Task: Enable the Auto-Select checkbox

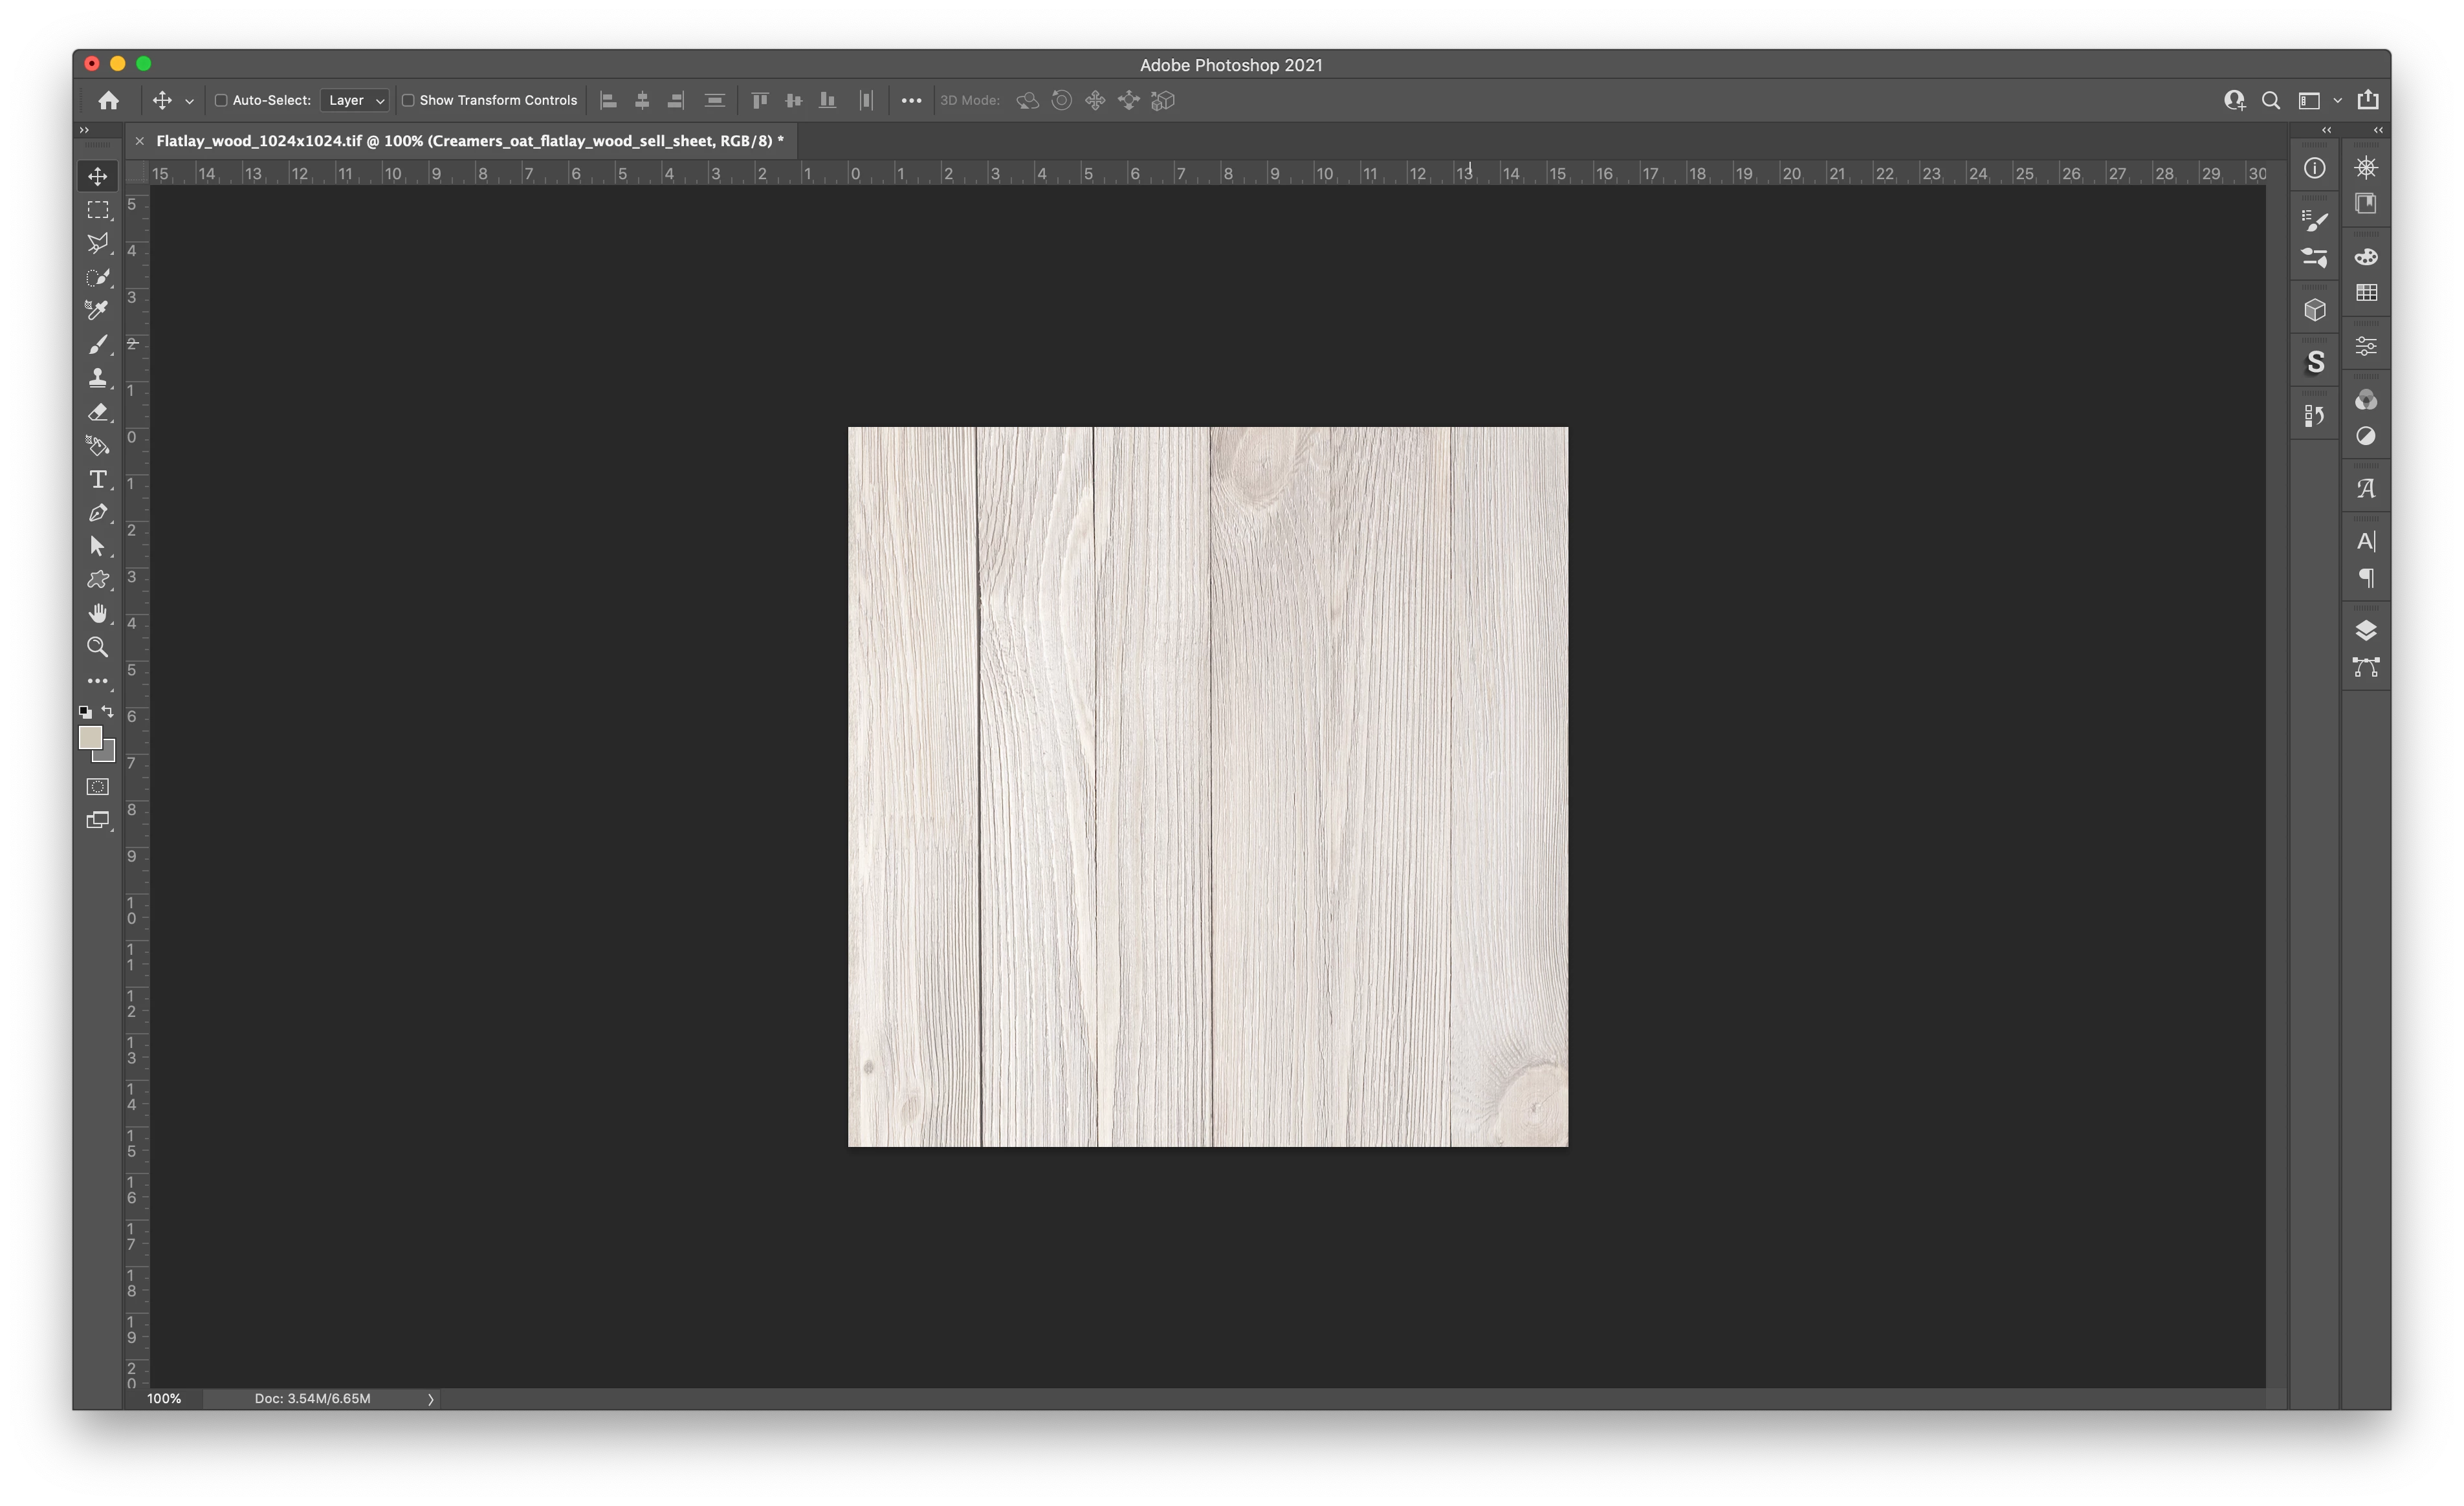Action: [x=221, y=100]
